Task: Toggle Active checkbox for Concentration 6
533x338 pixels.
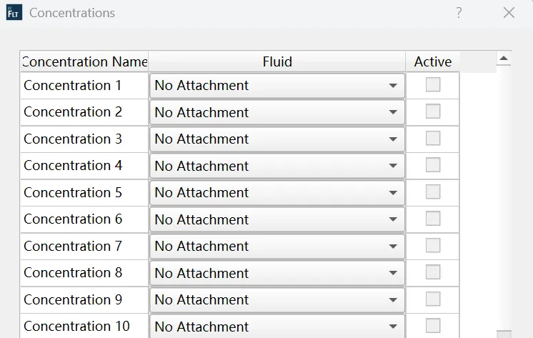Action: click(x=433, y=219)
